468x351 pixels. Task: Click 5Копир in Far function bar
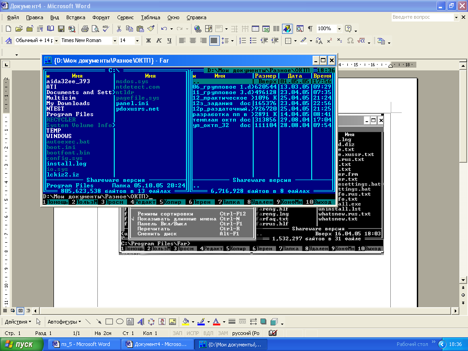170,202
